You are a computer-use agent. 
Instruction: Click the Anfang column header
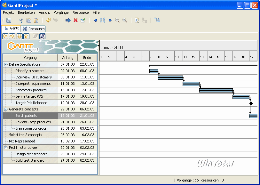[67, 58]
